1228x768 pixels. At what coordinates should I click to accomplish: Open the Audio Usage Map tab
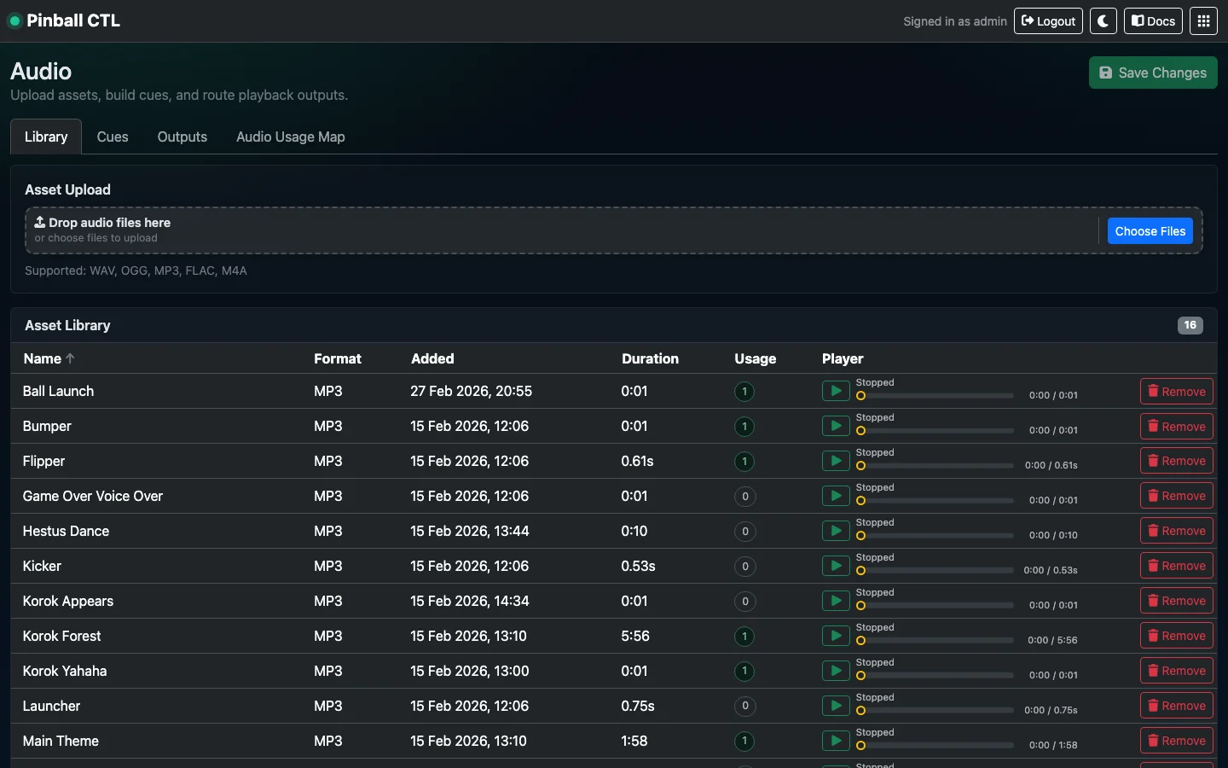click(290, 137)
